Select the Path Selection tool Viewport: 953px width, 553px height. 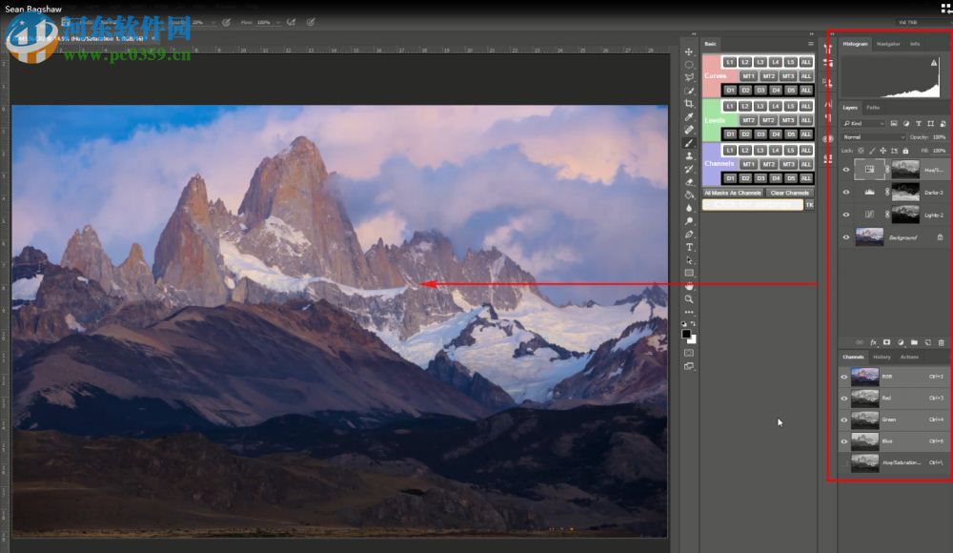click(x=689, y=260)
